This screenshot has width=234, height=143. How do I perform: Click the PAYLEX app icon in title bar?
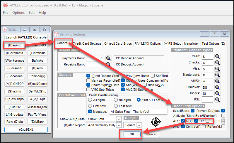point(6,5)
